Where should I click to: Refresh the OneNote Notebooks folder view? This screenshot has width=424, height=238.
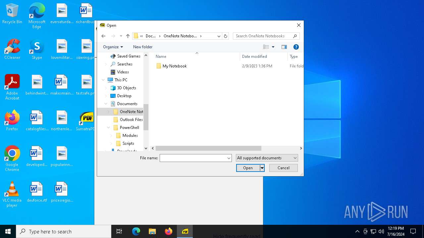coord(226,36)
